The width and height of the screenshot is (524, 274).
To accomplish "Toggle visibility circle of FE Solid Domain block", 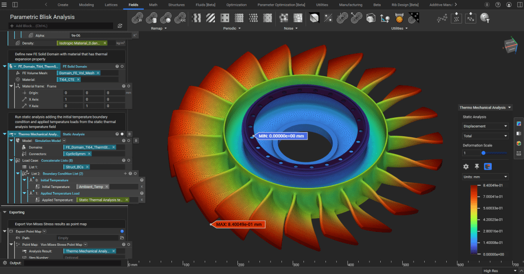I will 122,66.
